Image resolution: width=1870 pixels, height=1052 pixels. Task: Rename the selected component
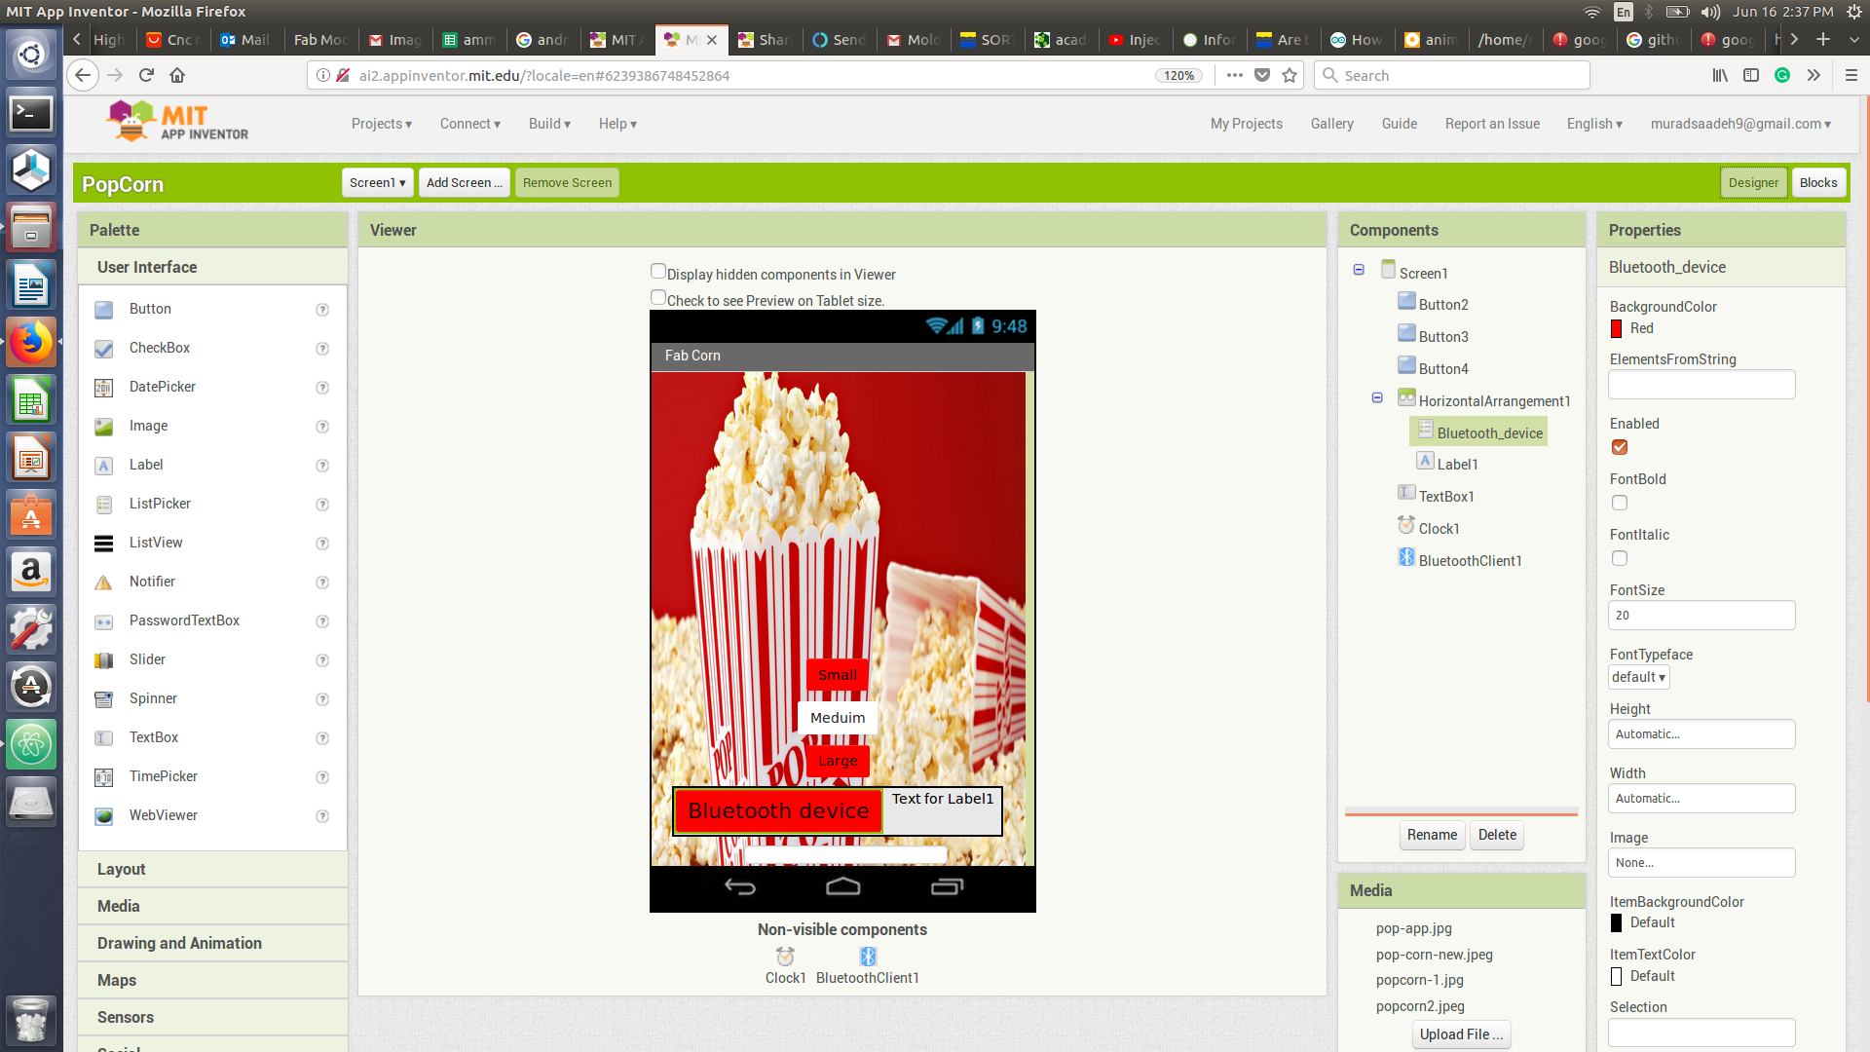pyautogui.click(x=1432, y=835)
